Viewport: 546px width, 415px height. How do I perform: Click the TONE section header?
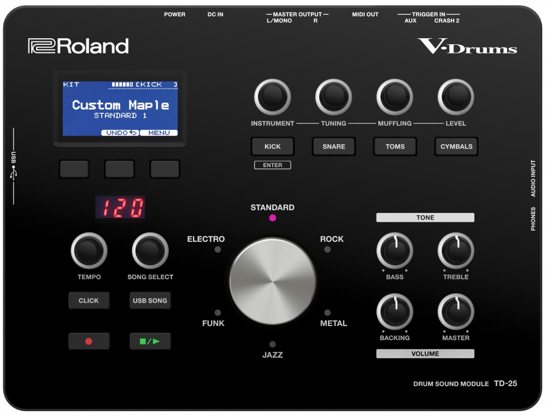(425, 217)
